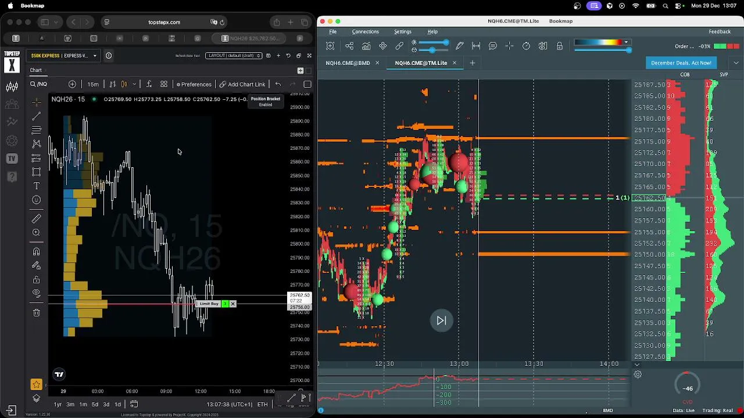This screenshot has height=418, width=744.
Task: Add symbol with the plus circle icon
Action: pos(72,84)
